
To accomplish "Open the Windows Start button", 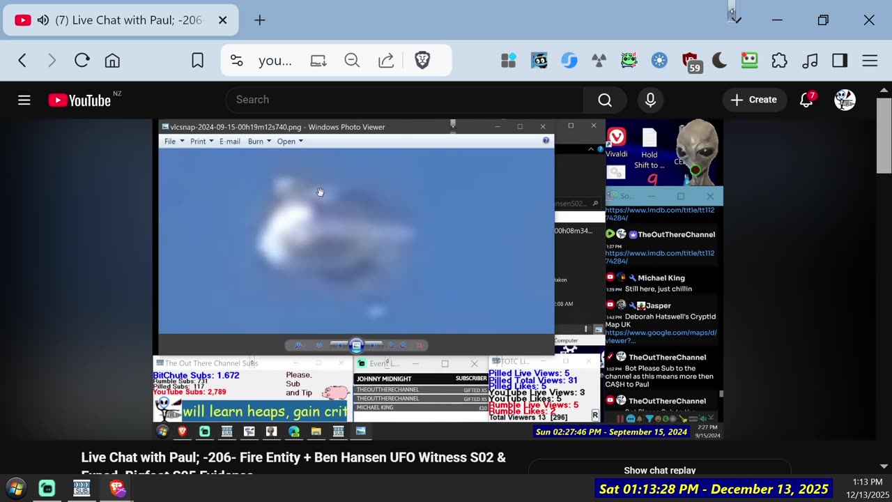I will (15, 488).
